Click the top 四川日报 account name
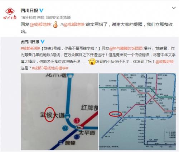Screen dimensions: 179x152 coord(29,11)
